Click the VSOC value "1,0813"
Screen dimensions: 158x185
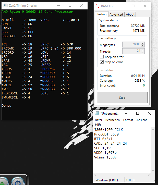[x=73, y=20]
